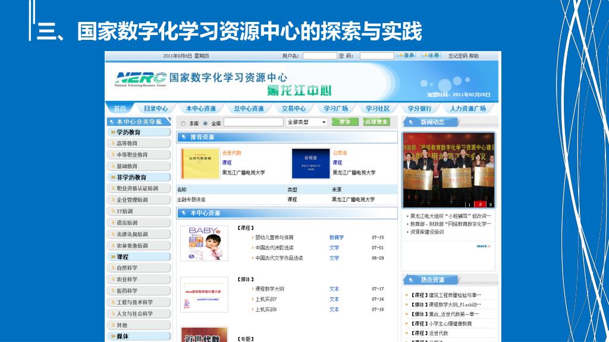Image resolution: width=609 pixels, height=342 pixels.
Task: Switch to the 人力资源广场 tab
Action: [467, 109]
